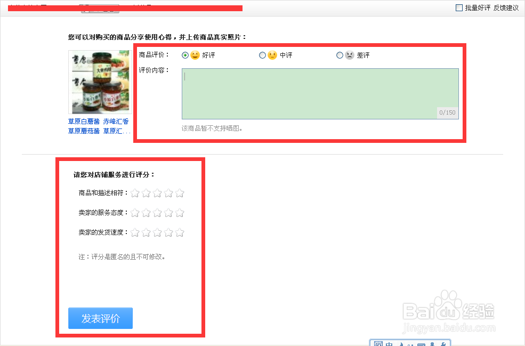Click the 发表评价 button
This screenshot has width=525, height=346.
[100, 318]
